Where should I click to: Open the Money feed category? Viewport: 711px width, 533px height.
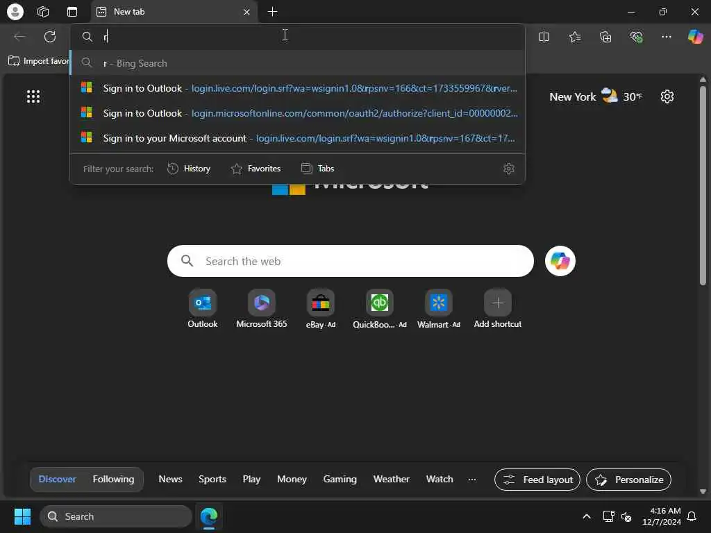(x=292, y=479)
